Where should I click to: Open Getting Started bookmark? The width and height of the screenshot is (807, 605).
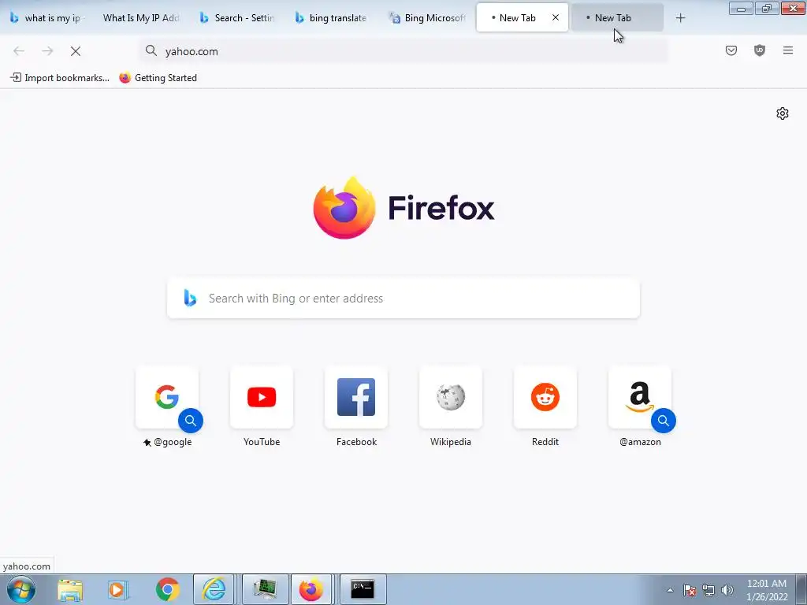tap(158, 78)
